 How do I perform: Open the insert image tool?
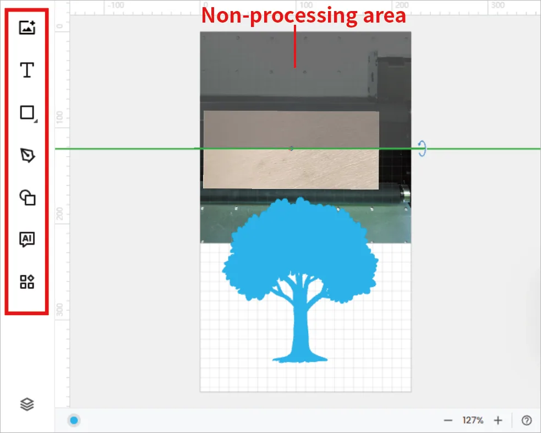pyautogui.click(x=27, y=28)
